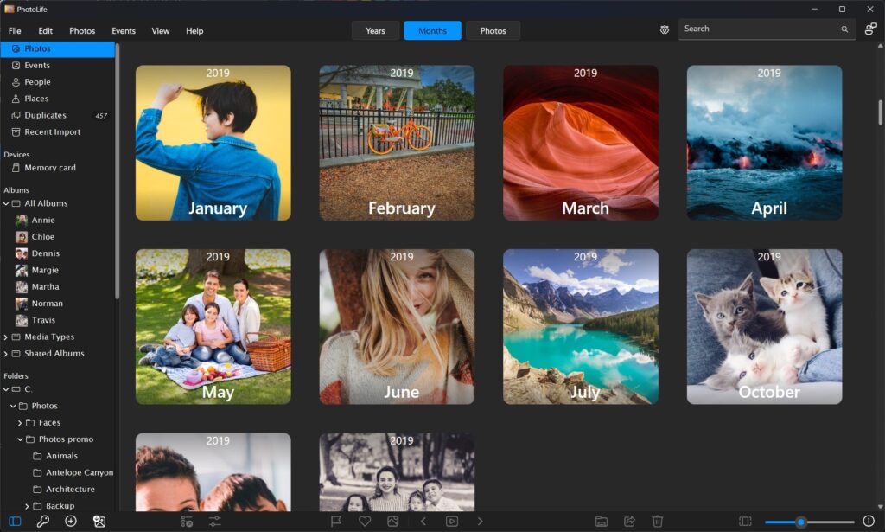Click the edit image icon next to heart

[393, 522]
